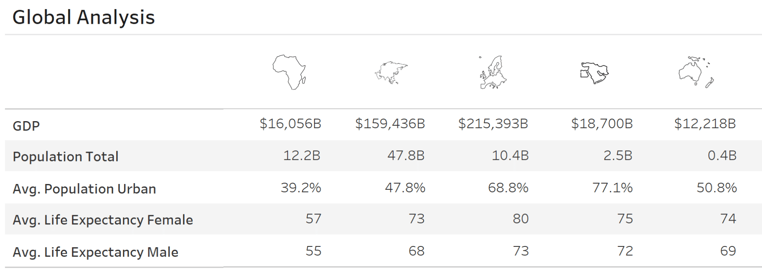The width and height of the screenshot is (762, 271).
Task: Click the $16,056B GDP value
Action: [290, 124]
